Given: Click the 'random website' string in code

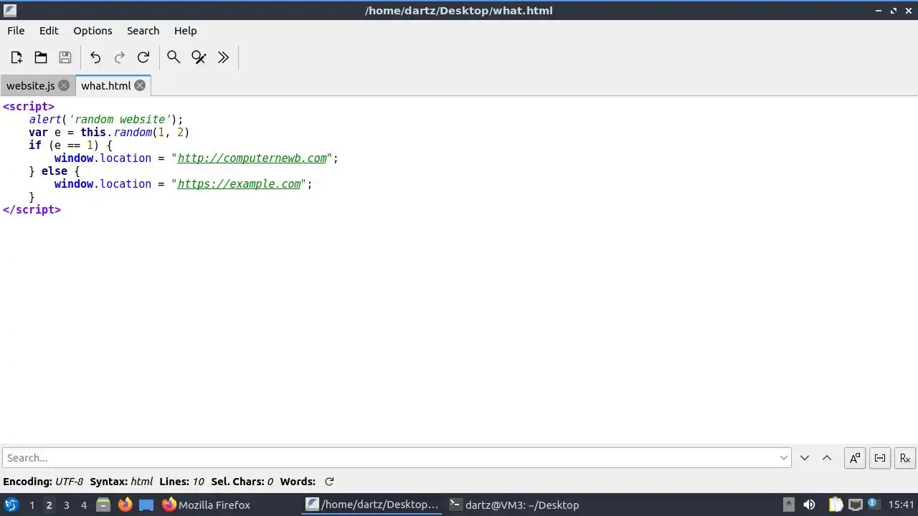Looking at the screenshot, I should 120,120.
